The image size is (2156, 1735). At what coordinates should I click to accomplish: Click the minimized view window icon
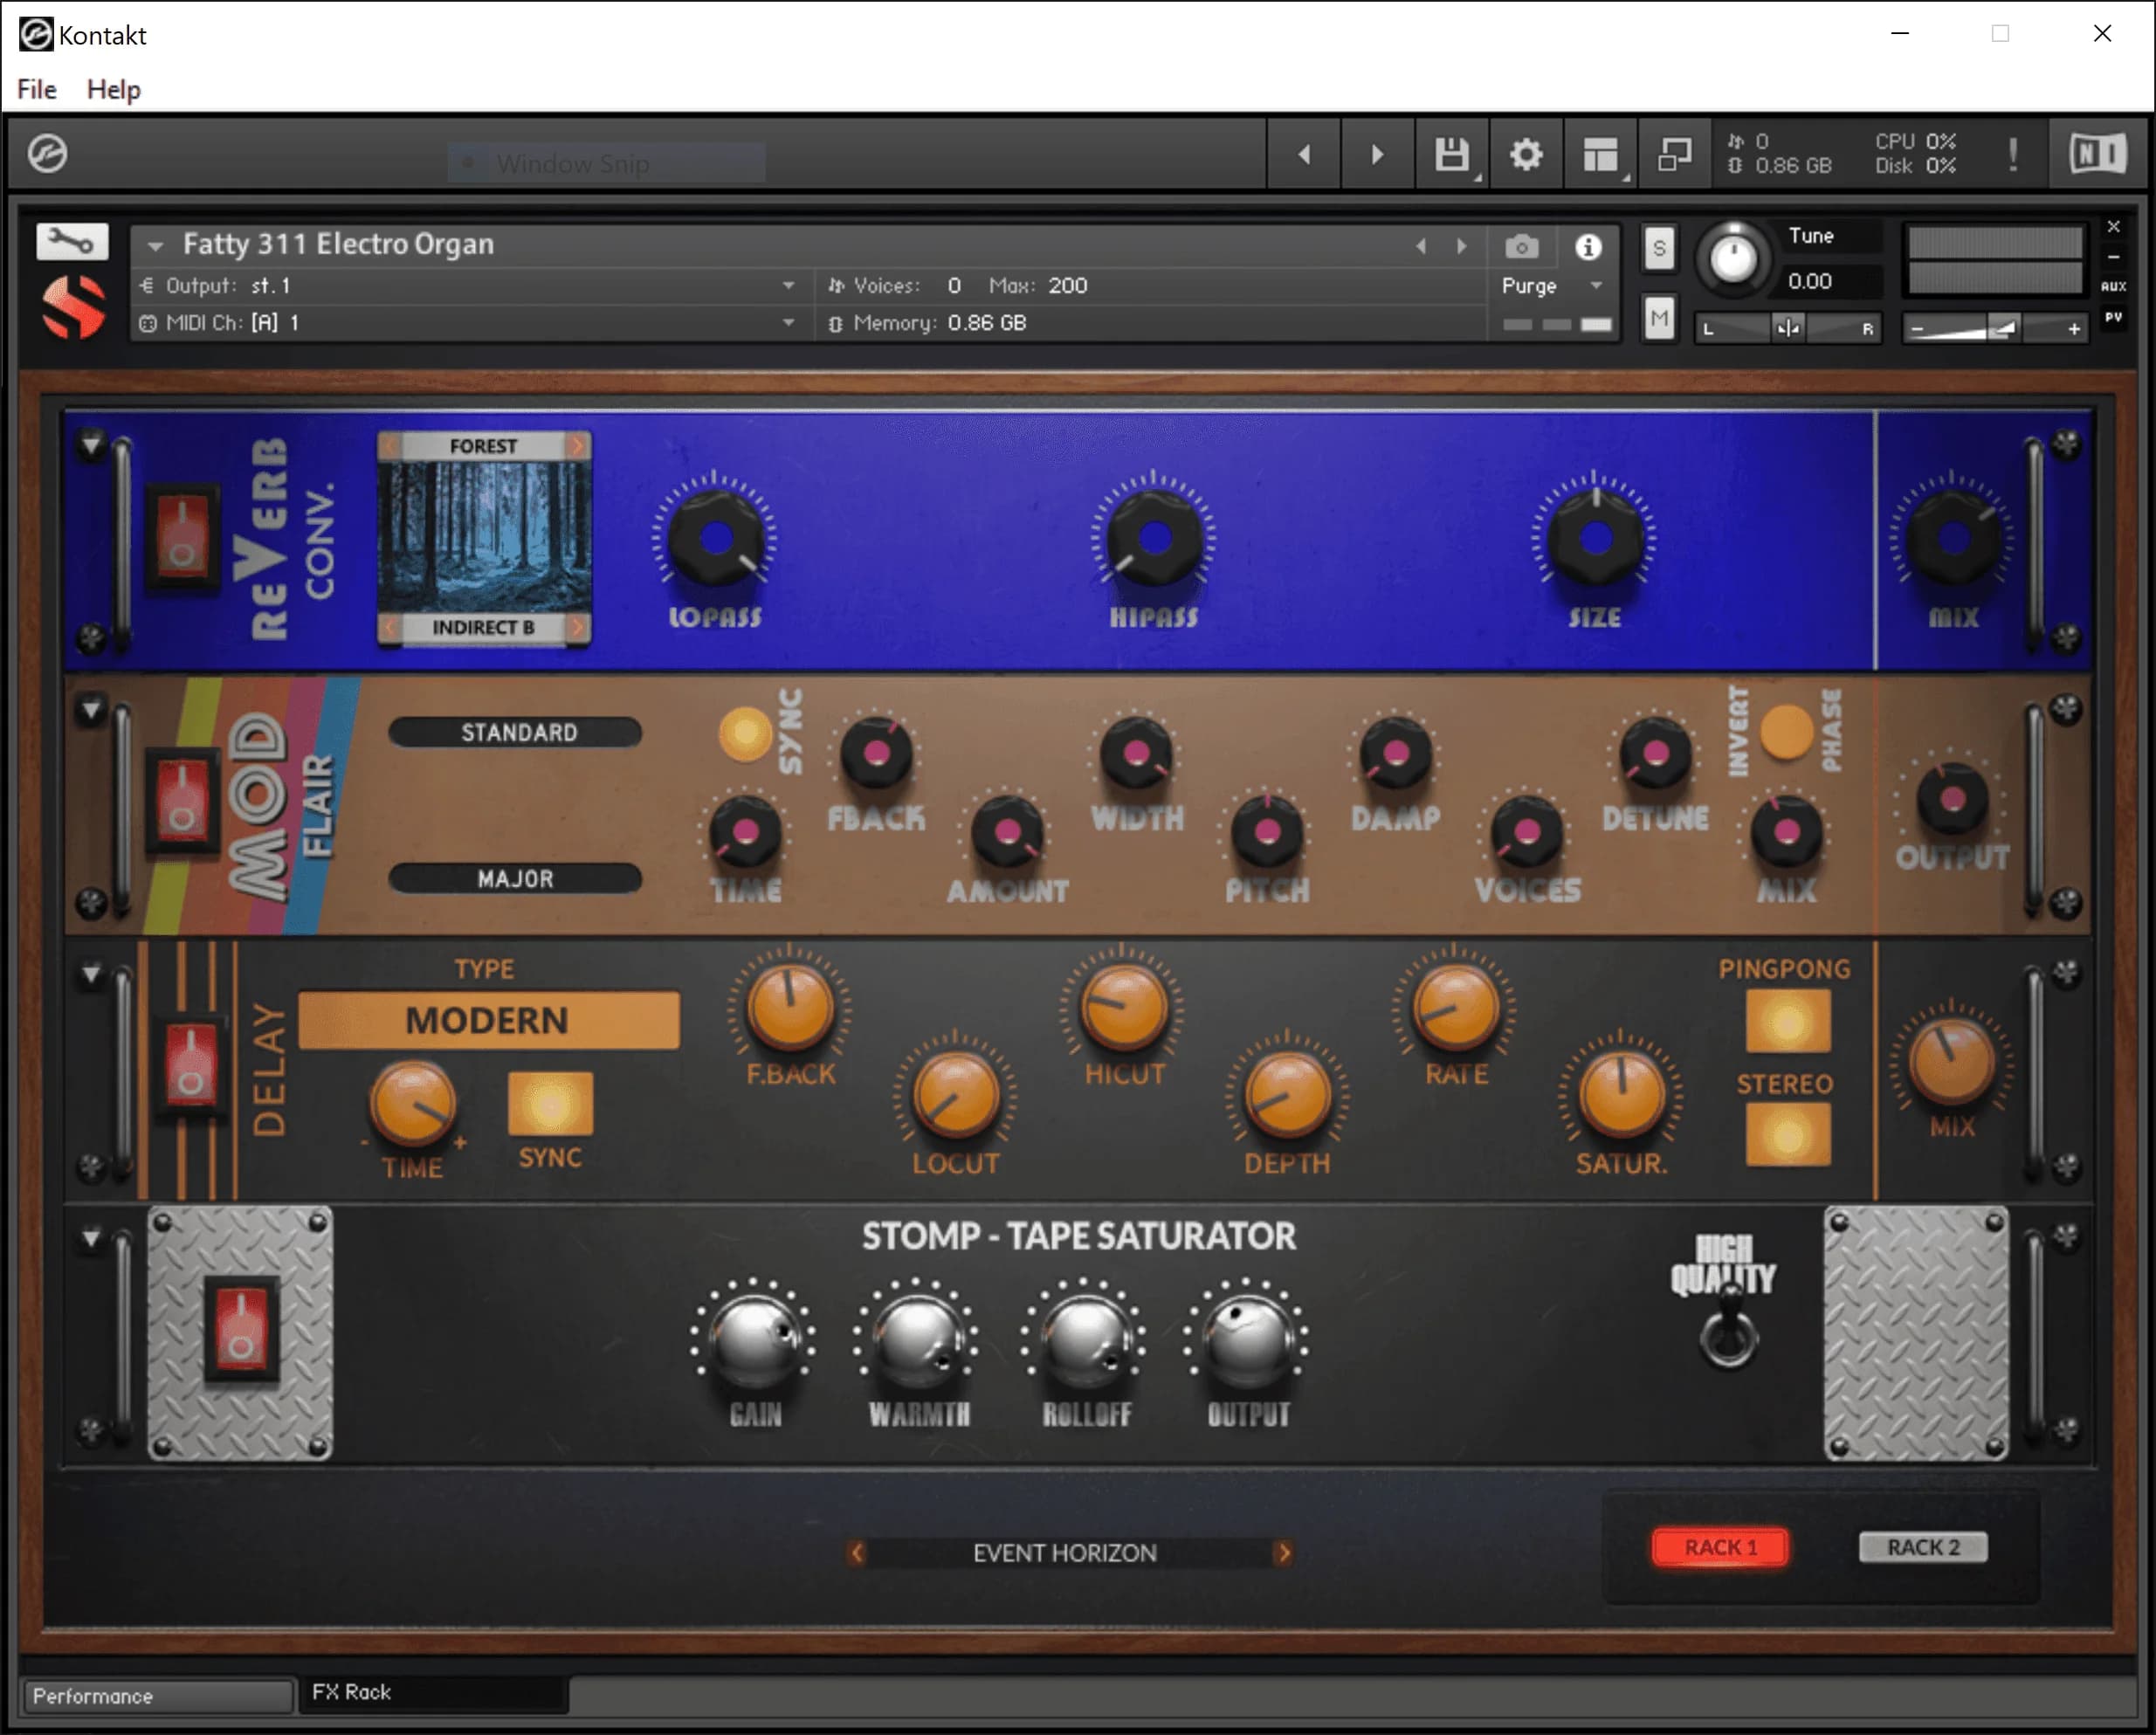click(x=1674, y=155)
